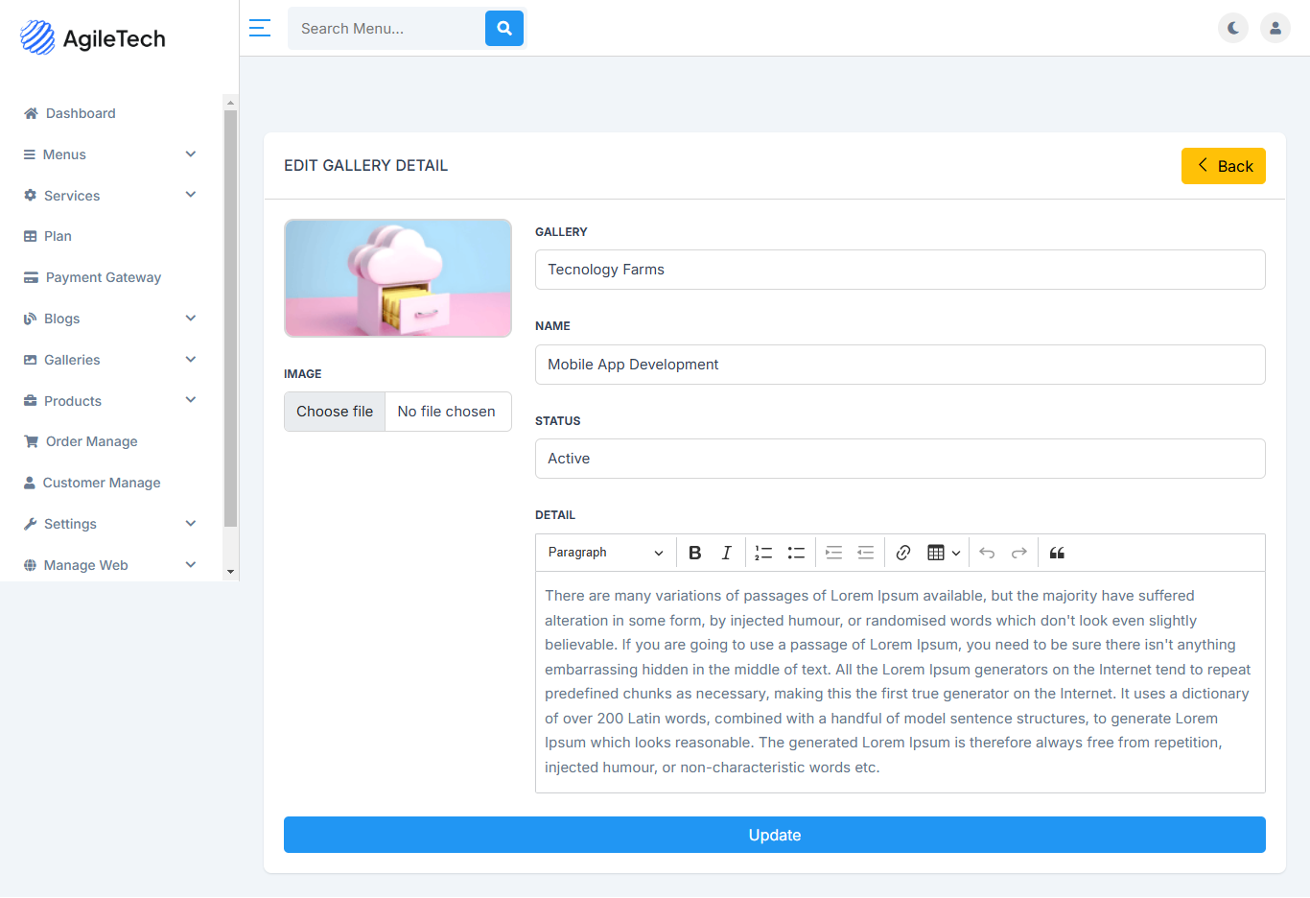1310x898 pixels.
Task: Click the Settings wrench icon
Action: [x=30, y=524]
